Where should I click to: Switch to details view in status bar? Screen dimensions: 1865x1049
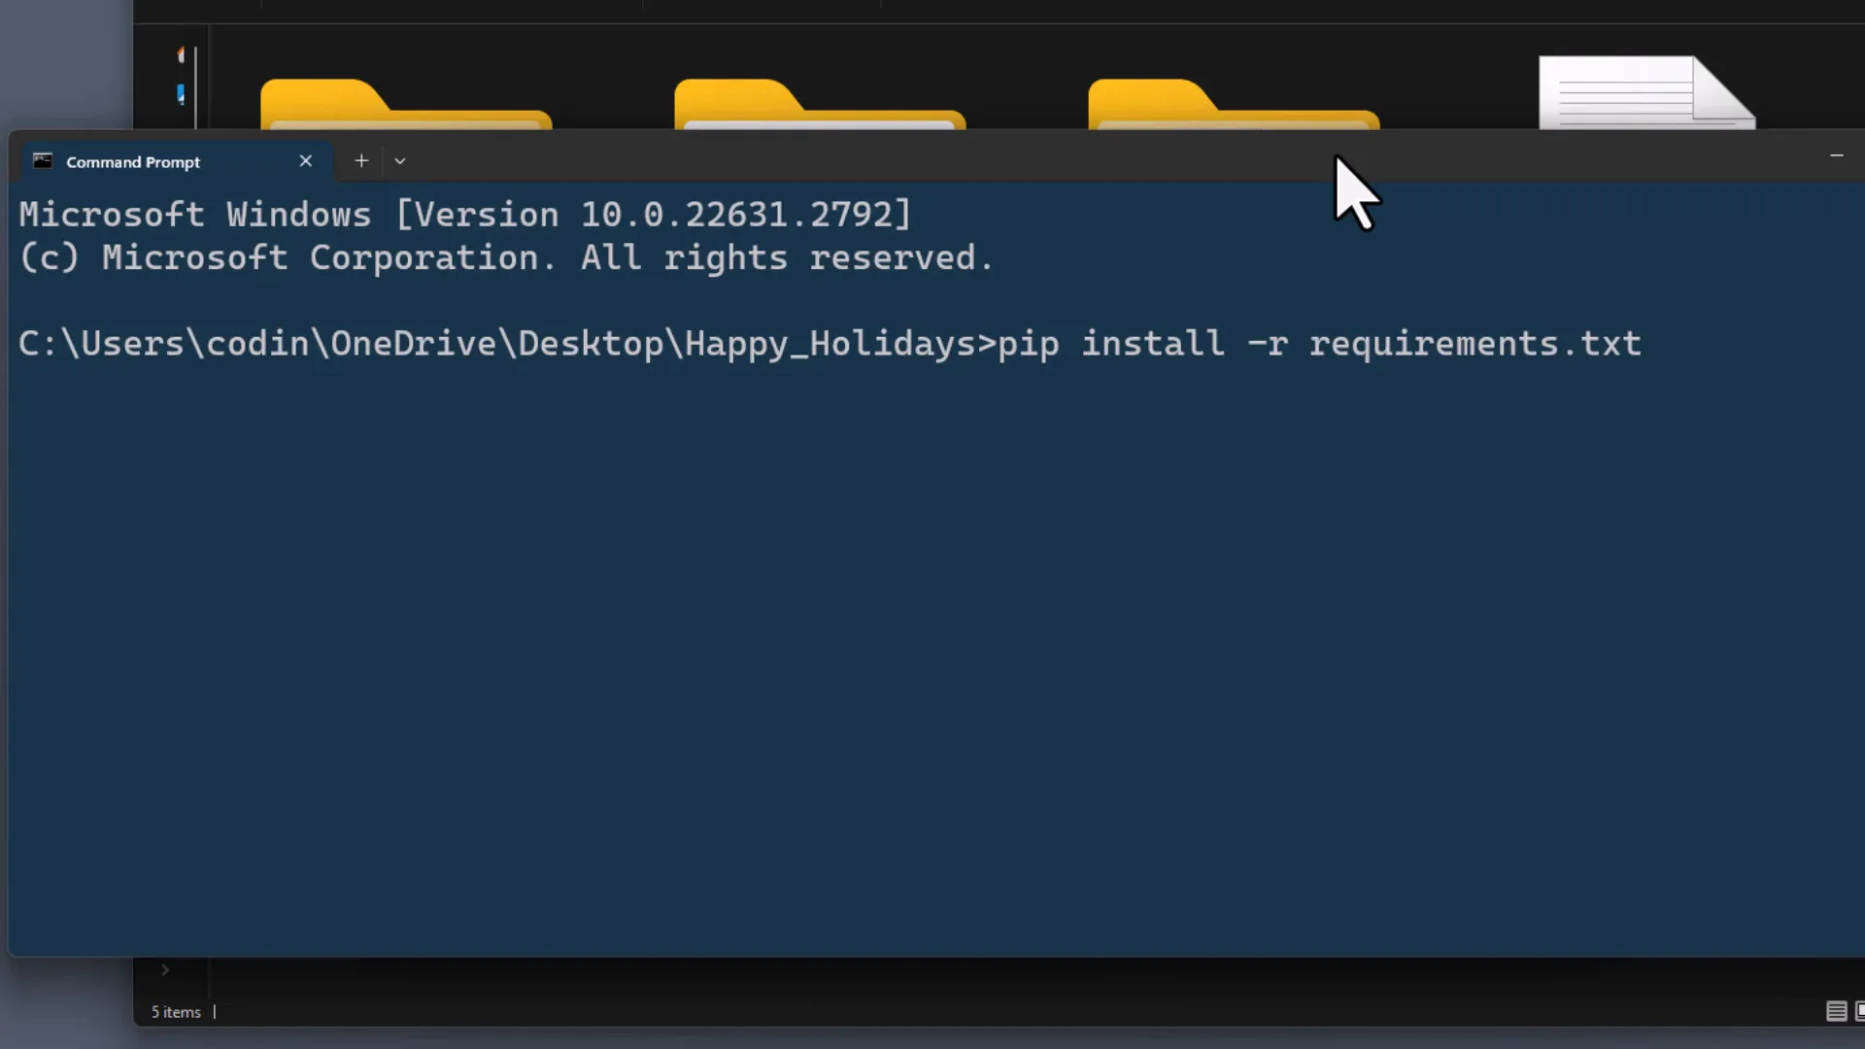(1835, 1011)
